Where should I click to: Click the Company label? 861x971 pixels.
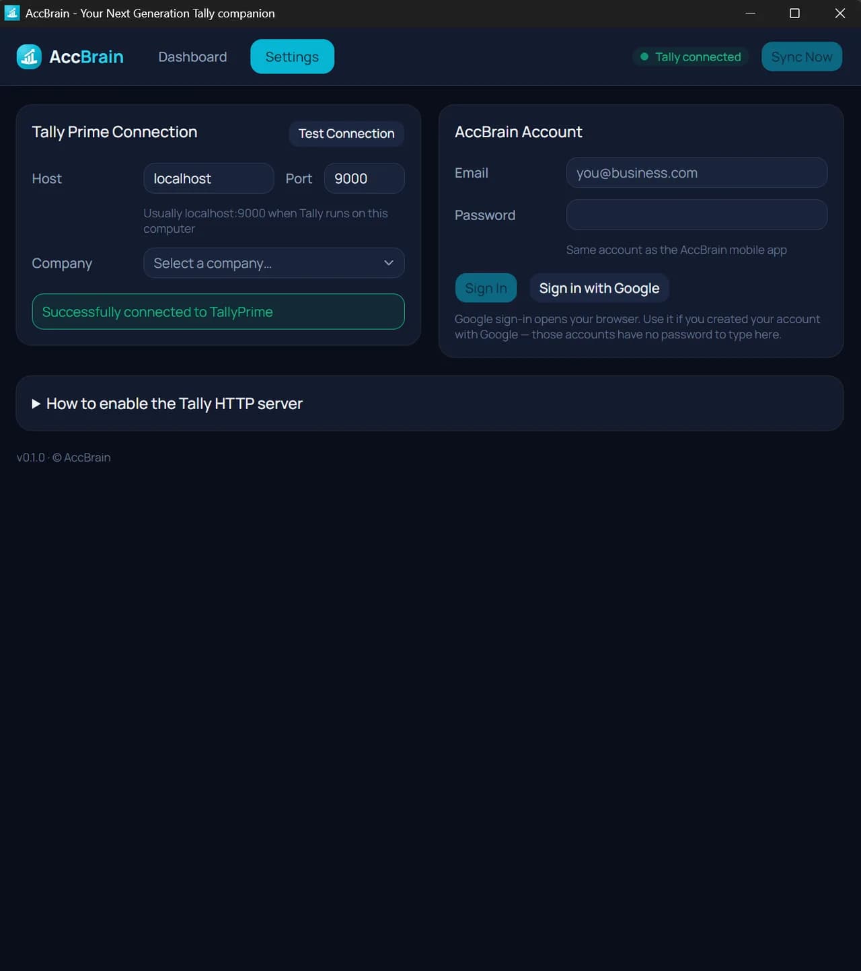click(x=62, y=263)
